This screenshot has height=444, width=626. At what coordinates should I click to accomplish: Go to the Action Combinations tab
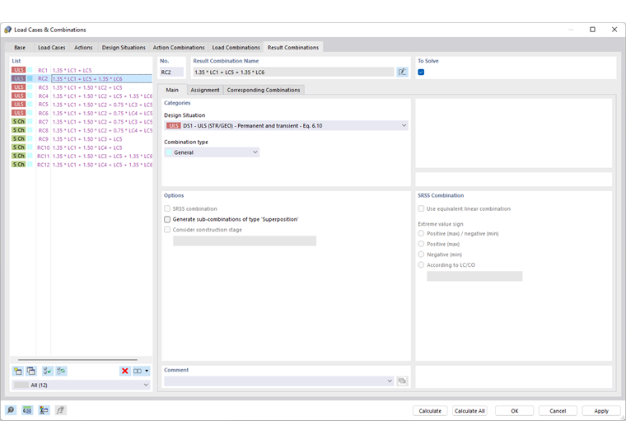coord(179,47)
